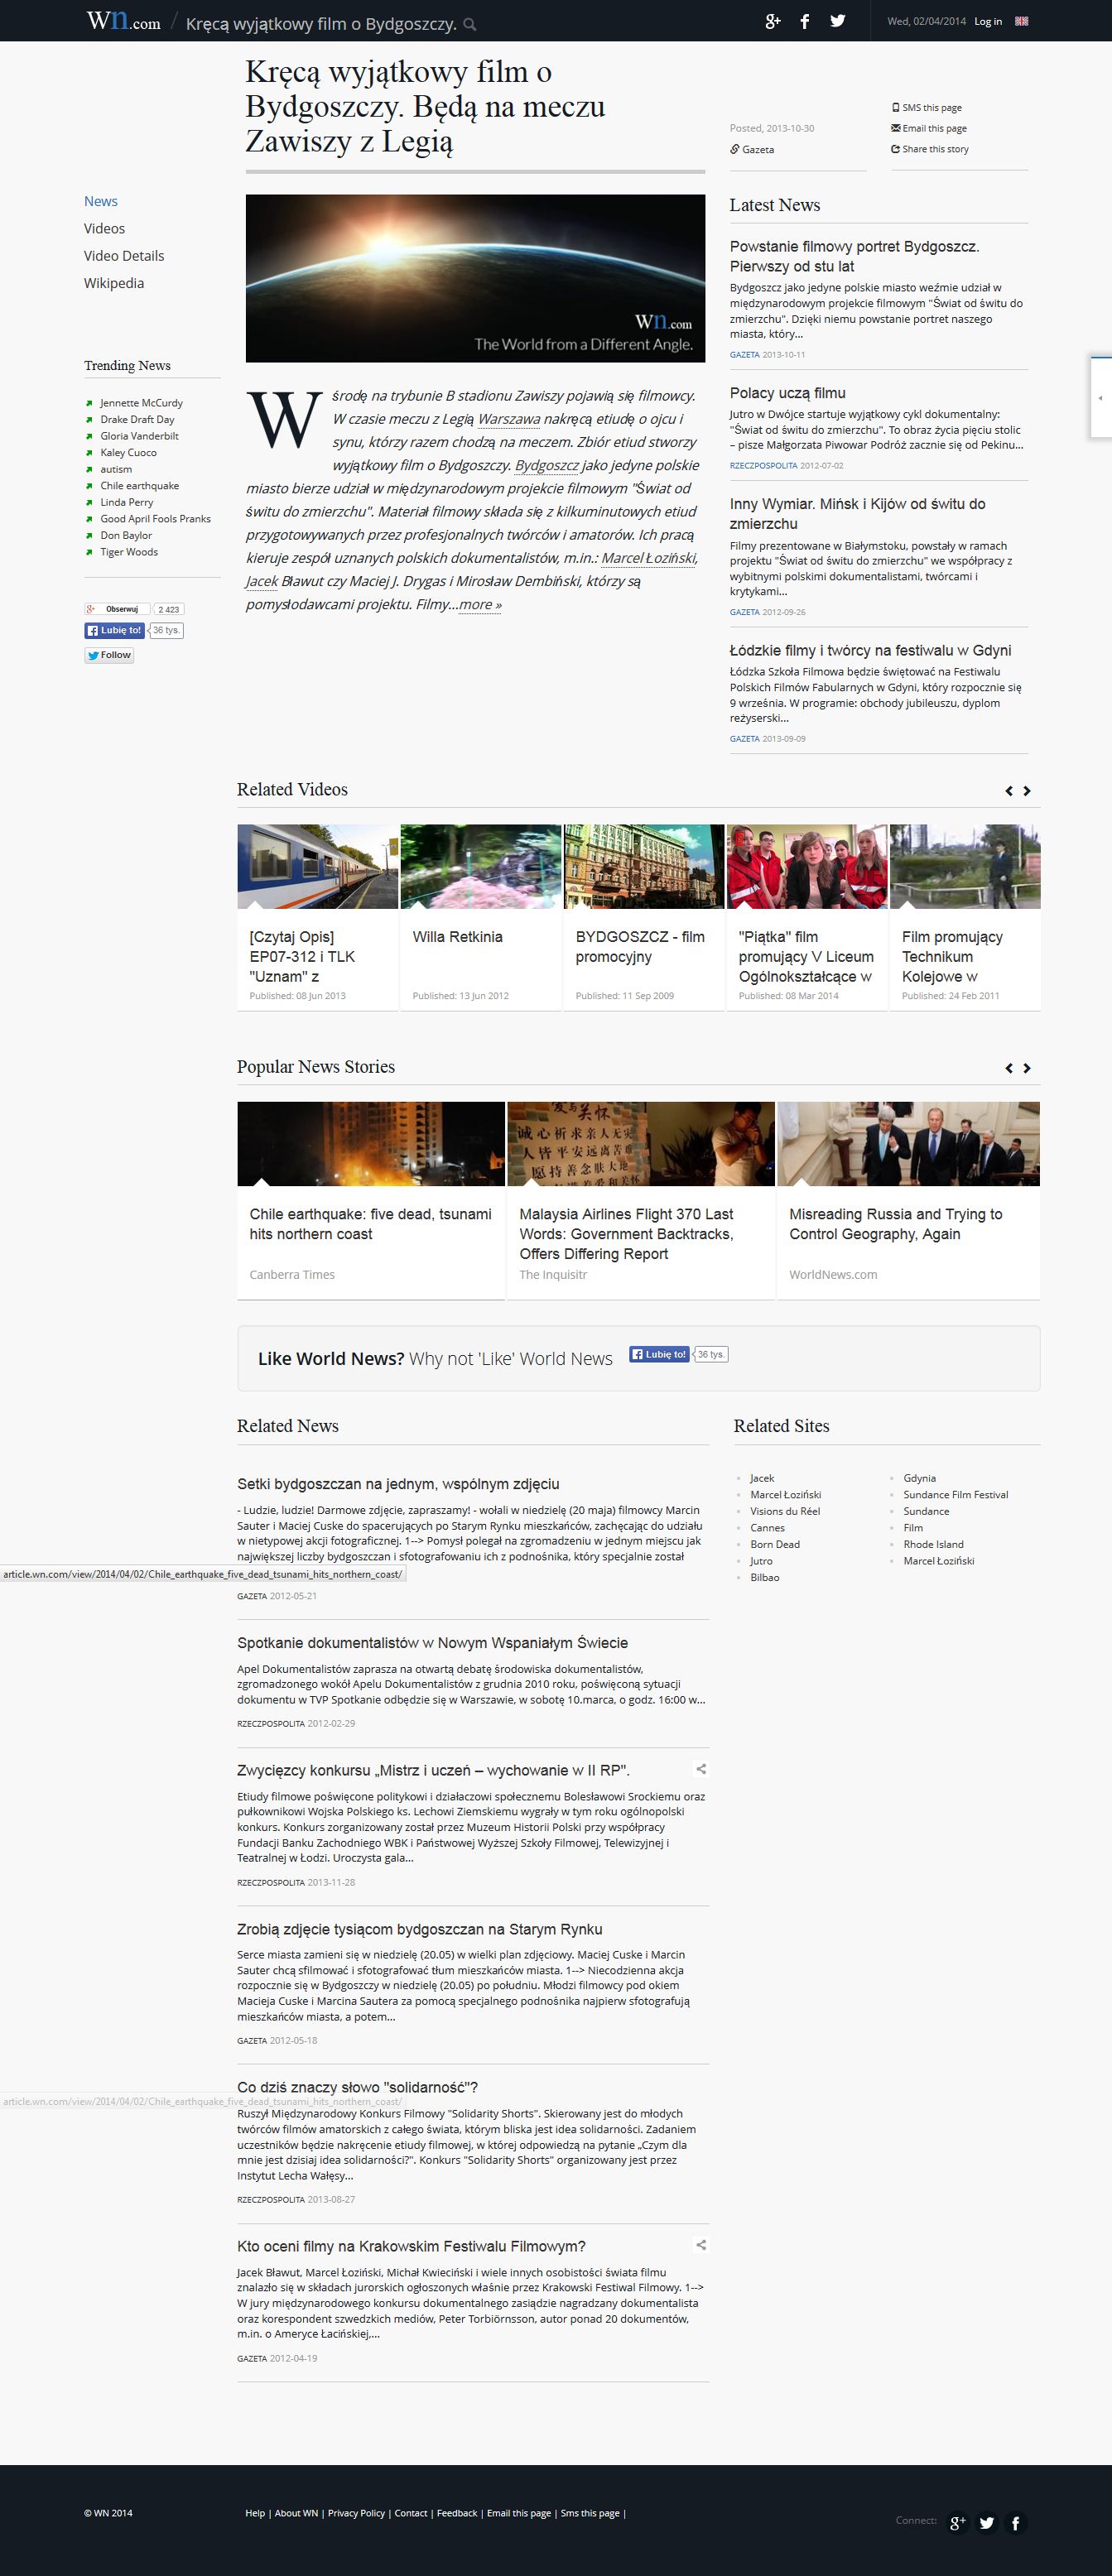This screenshot has height=2576, width=1112.
Task: Open trending topic Gloria Vanderbilt
Action: (x=139, y=436)
